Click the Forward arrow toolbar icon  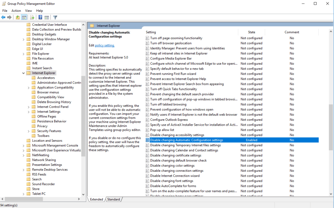[9, 17]
